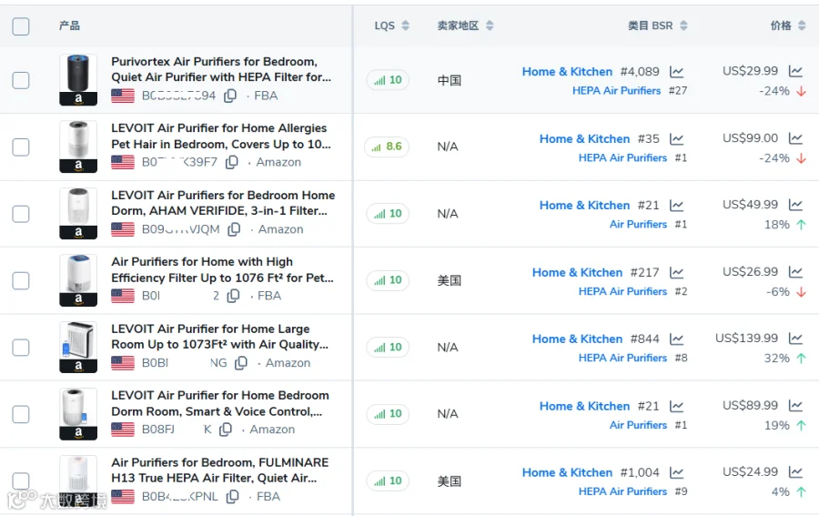This screenshot has height=516, width=819.
Task: View the Purivortex black purifier thumbnail
Action: [x=78, y=80]
